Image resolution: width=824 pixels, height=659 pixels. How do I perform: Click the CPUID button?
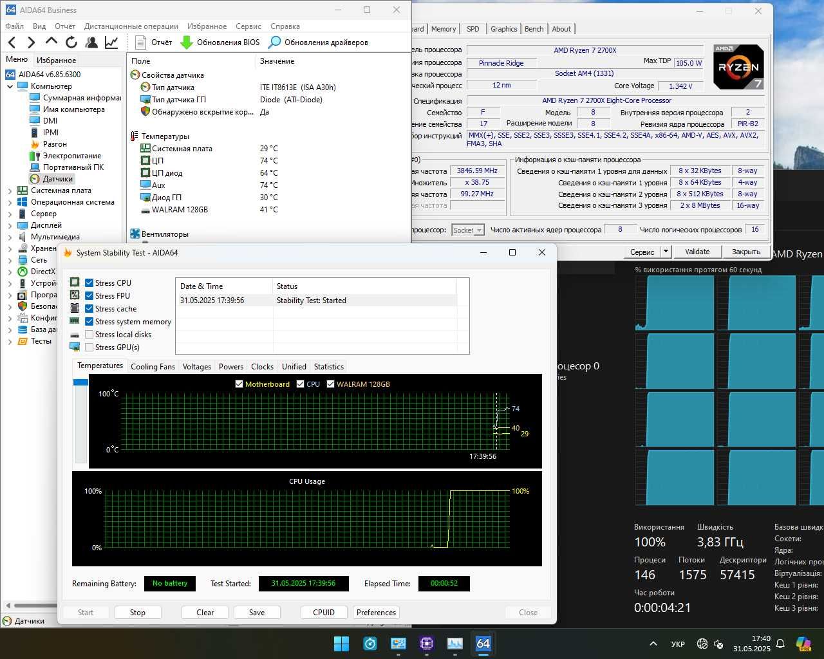coord(324,613)
